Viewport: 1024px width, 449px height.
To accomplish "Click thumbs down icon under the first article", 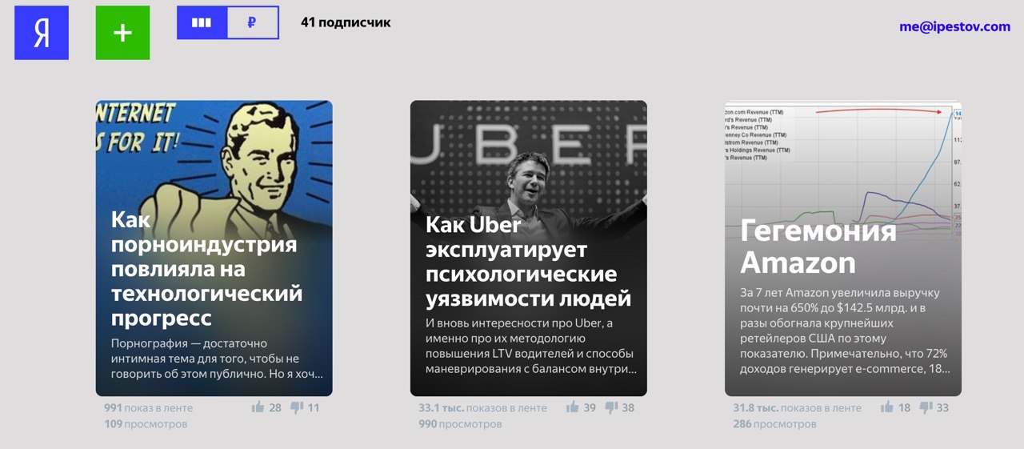I will [297, 407].
